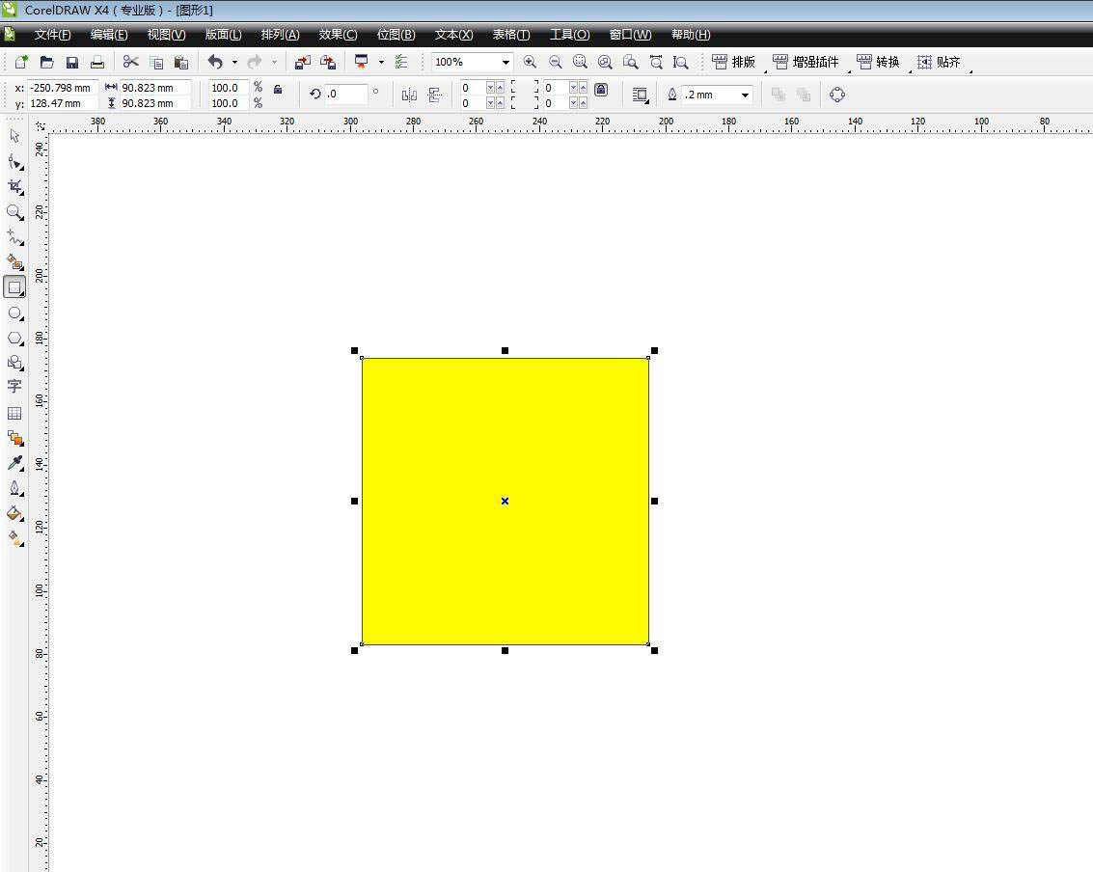The image size is (1093, 872).
Task: Select the Pick (arrow) tool
Action: 14,136
